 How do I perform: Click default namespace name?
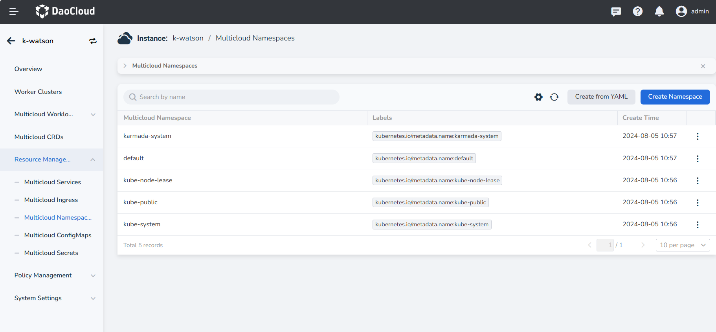[x=134, y=158]
